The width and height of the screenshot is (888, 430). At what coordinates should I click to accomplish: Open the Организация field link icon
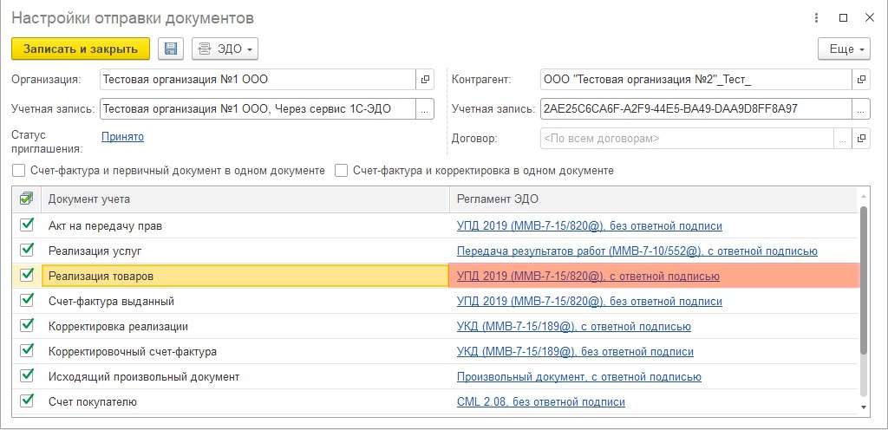tap(425, 79)
